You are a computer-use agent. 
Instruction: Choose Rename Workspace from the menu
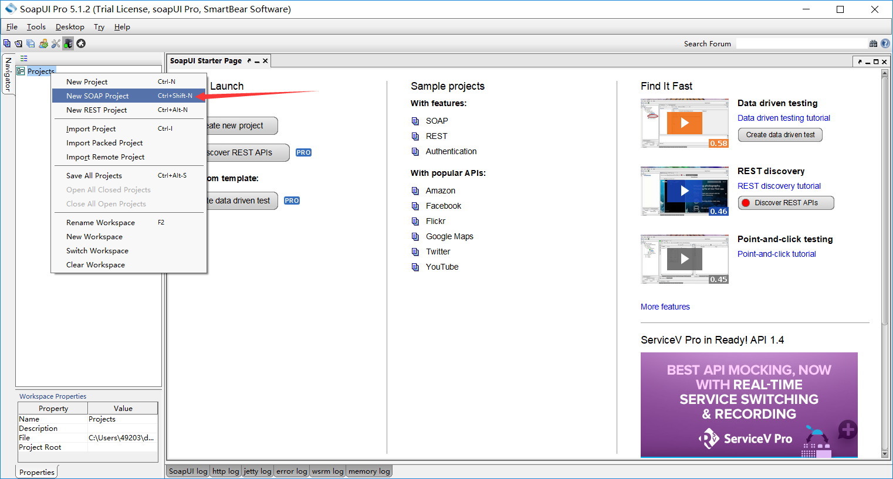coord(129,223)
